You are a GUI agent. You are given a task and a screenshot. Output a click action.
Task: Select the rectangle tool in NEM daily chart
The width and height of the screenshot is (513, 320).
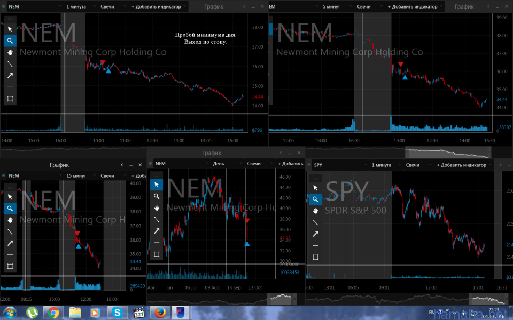coord(157,254)
